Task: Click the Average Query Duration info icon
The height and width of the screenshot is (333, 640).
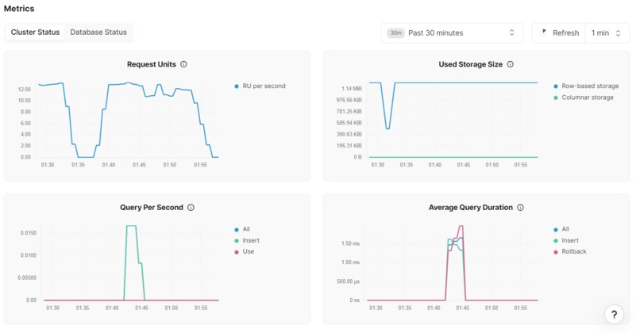Action: coord(520,208)
